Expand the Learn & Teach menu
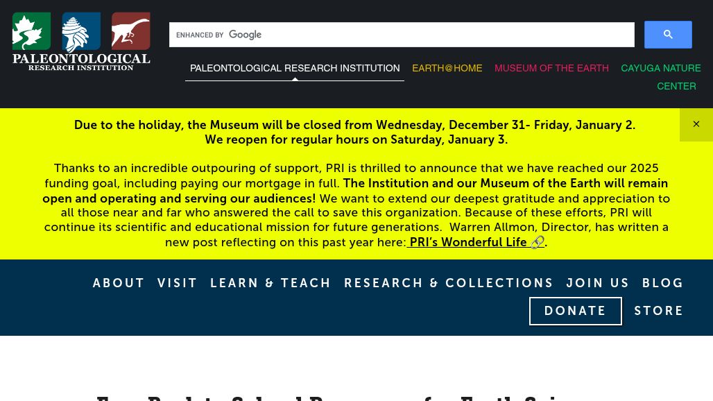The height and width of the screenshot is (401, 713). [270, 283]
